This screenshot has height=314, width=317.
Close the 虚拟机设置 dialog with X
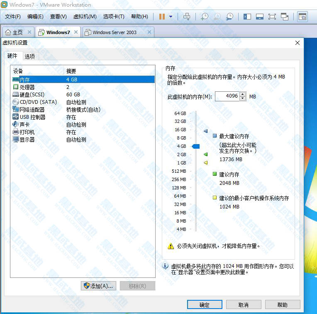click(x=297, y=43)
